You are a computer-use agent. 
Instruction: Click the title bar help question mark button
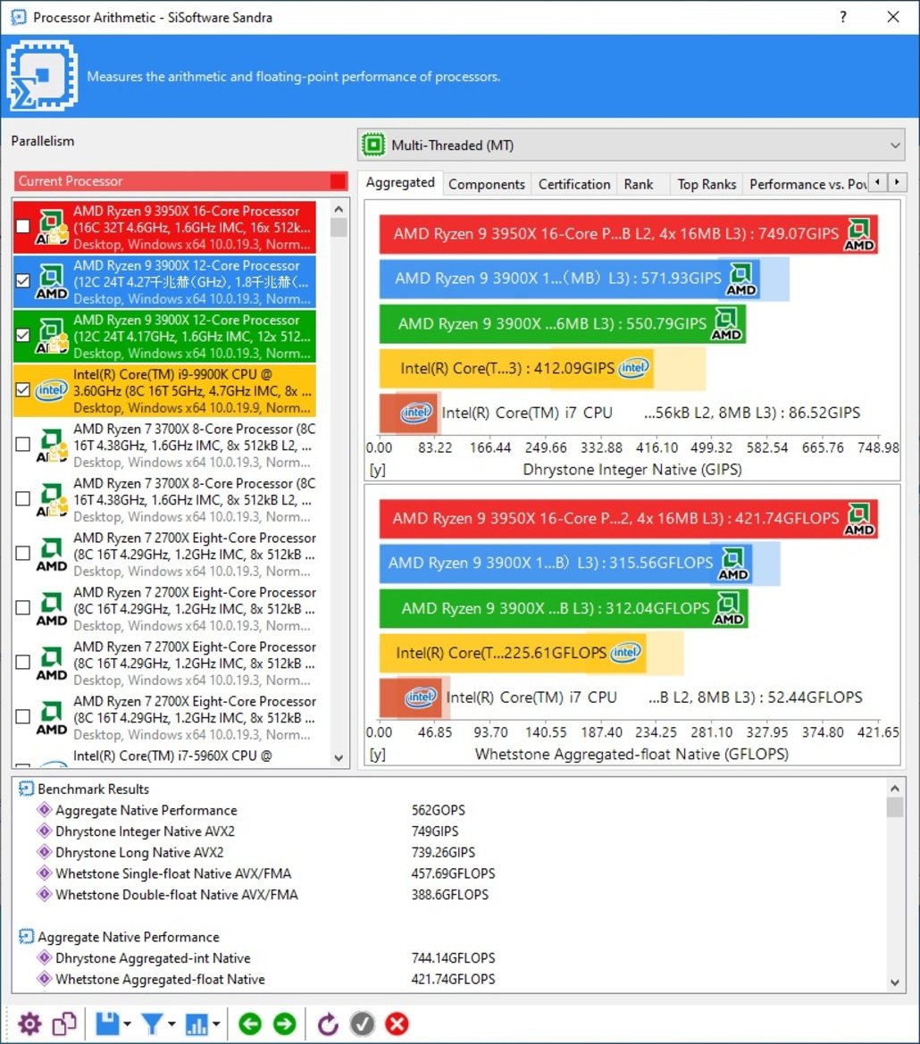click(x=843, y=17)
